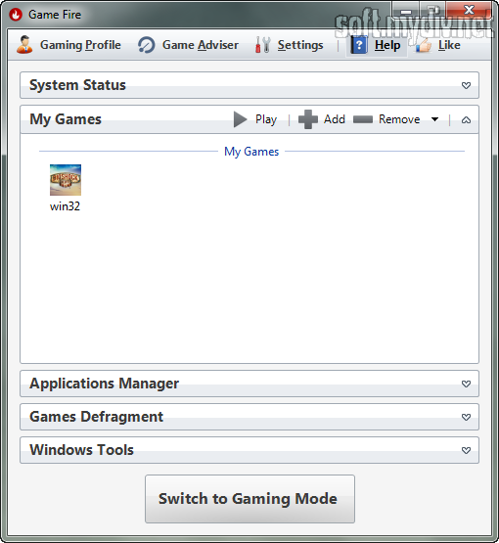Click Switch to Gaming Mode button
Viewport: 499px width, 543px height.
(249, 499)
